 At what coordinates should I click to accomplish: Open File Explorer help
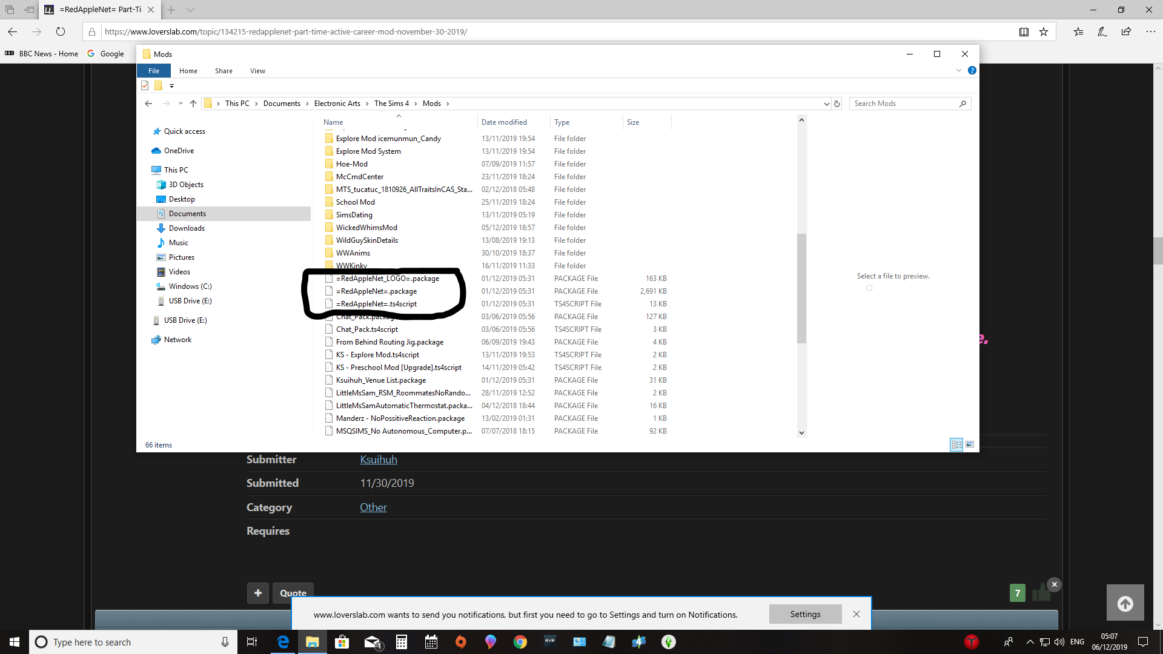click(972, 70)
